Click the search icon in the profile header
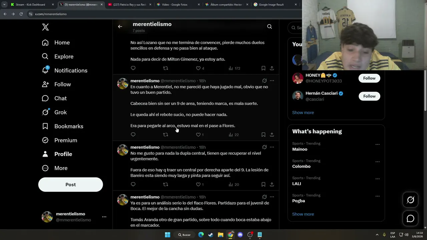 click(x=270, y=27)
